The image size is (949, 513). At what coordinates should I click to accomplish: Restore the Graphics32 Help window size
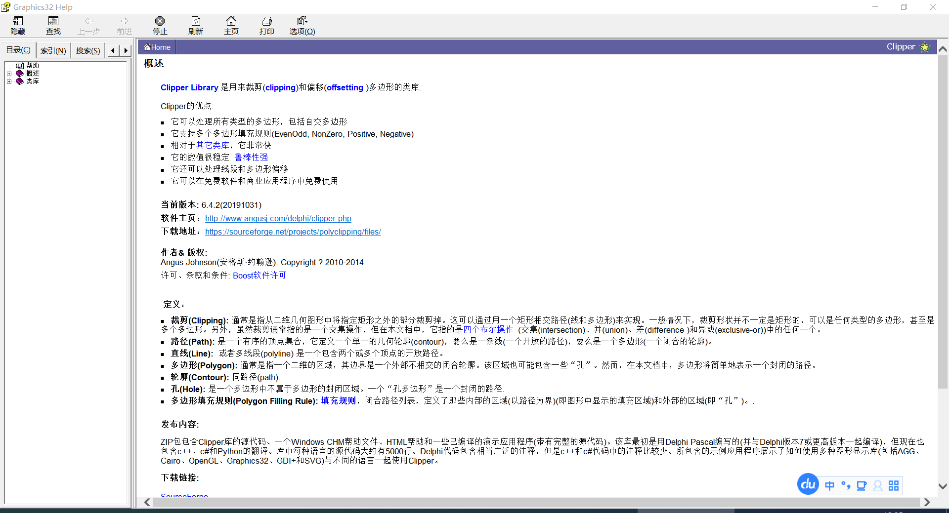(904, 7)
